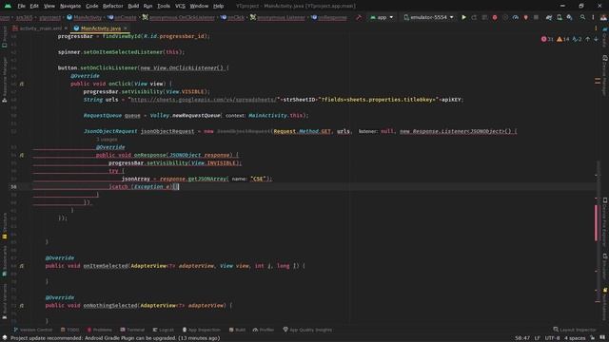Sync project with Gradle files icon
The height and width of the screenshot is (342, 609).
[549, 17]
